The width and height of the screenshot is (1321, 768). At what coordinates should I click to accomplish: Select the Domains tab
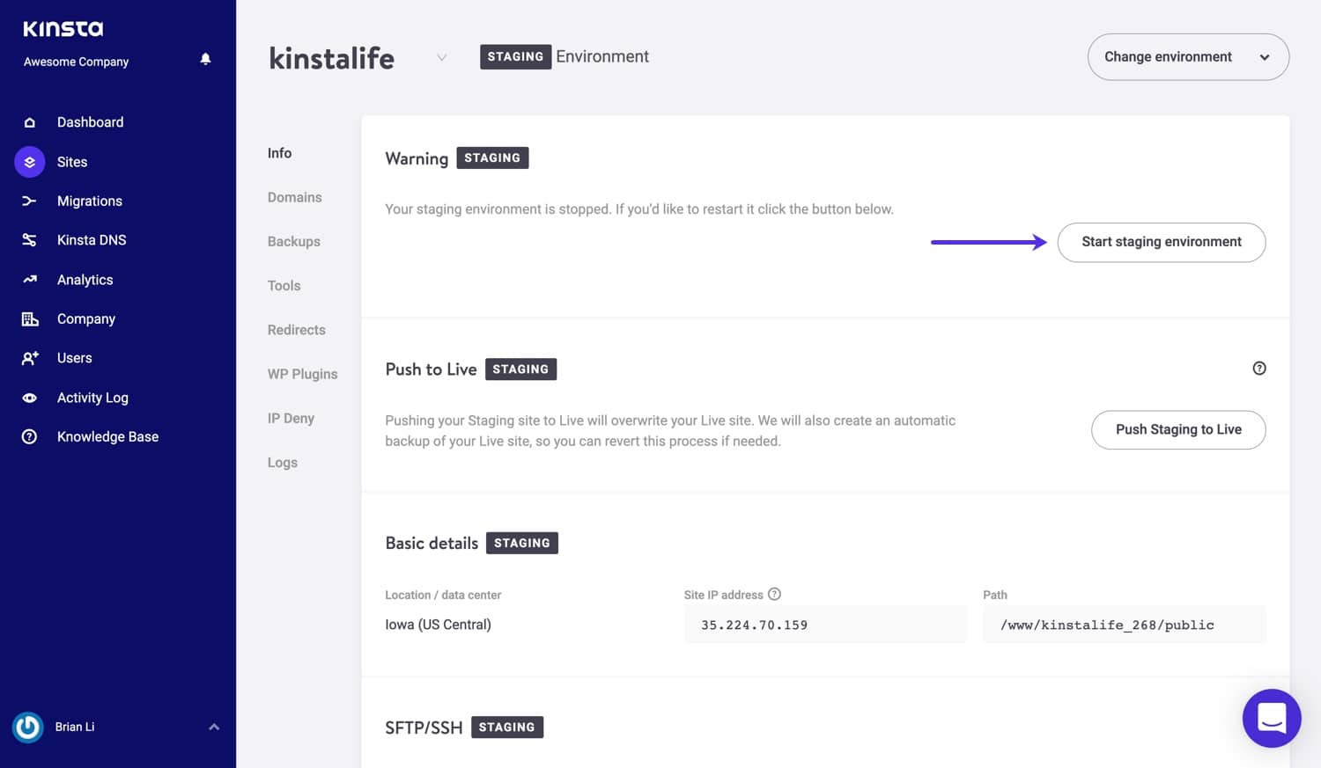click(295, 197)
